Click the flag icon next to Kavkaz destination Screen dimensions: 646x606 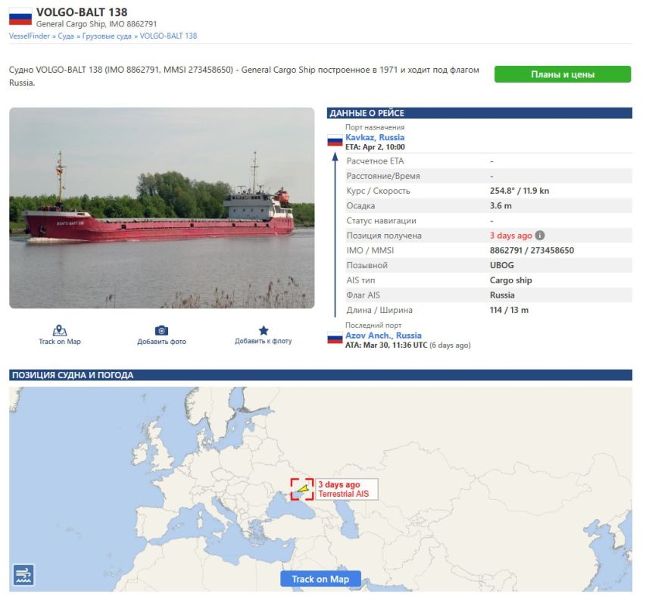pos(335,141)
